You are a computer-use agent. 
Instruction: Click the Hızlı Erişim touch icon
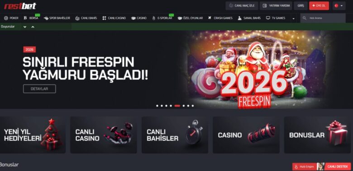tap(296, 167)
